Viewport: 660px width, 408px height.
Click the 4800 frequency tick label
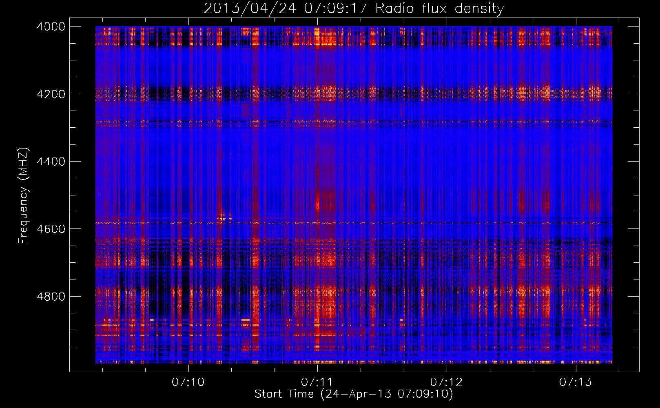point(51,297)
